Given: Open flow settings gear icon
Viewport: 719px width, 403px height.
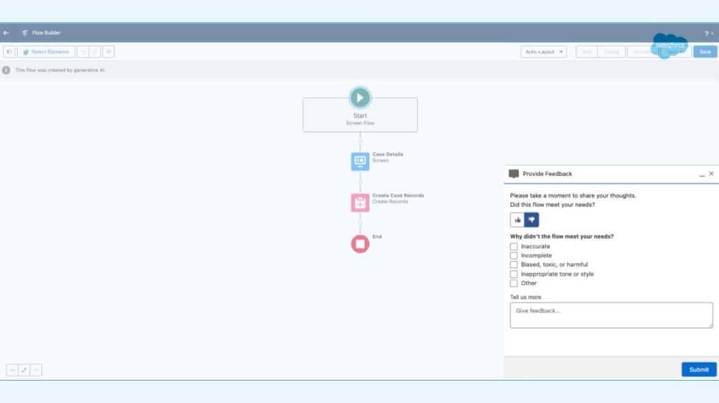Looking at the screenshot, I should click(x=109, y=52).
